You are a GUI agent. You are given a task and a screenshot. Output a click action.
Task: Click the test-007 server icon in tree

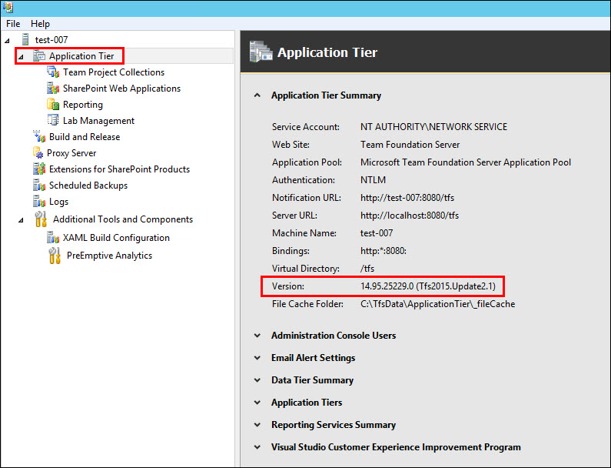coord(25,39)
